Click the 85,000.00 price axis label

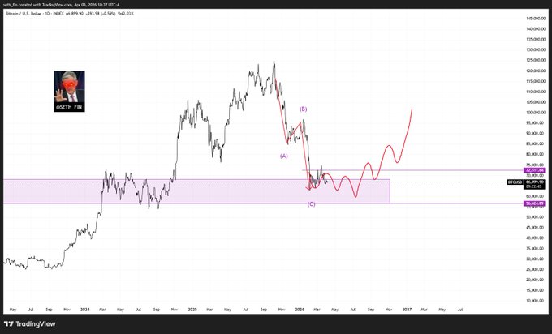pos(536,143)
